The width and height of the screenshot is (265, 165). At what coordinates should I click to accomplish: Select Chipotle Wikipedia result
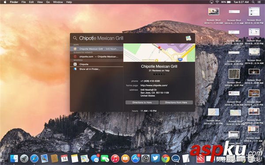[96, 64]
